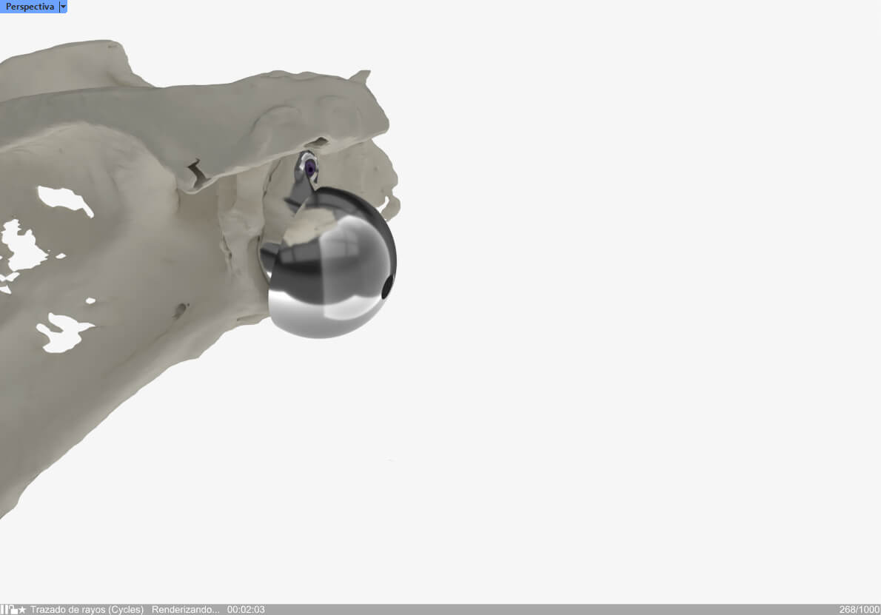Click the 00:02:03 elapsed render time
This screenshot has width=881, height=615.
click(x=246, y=610)
